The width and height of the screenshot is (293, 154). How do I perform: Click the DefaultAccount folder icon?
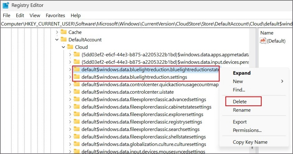pyautogui.click(x=64, y=39)
